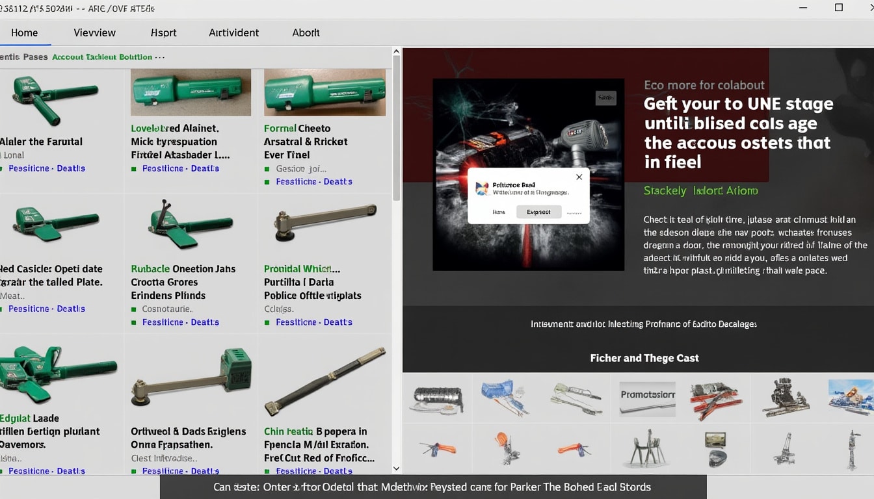This screenshot has width=874, height=499.
Task: Open the Promotslorr banner thumbnail
Action: (x=647, y=398)
